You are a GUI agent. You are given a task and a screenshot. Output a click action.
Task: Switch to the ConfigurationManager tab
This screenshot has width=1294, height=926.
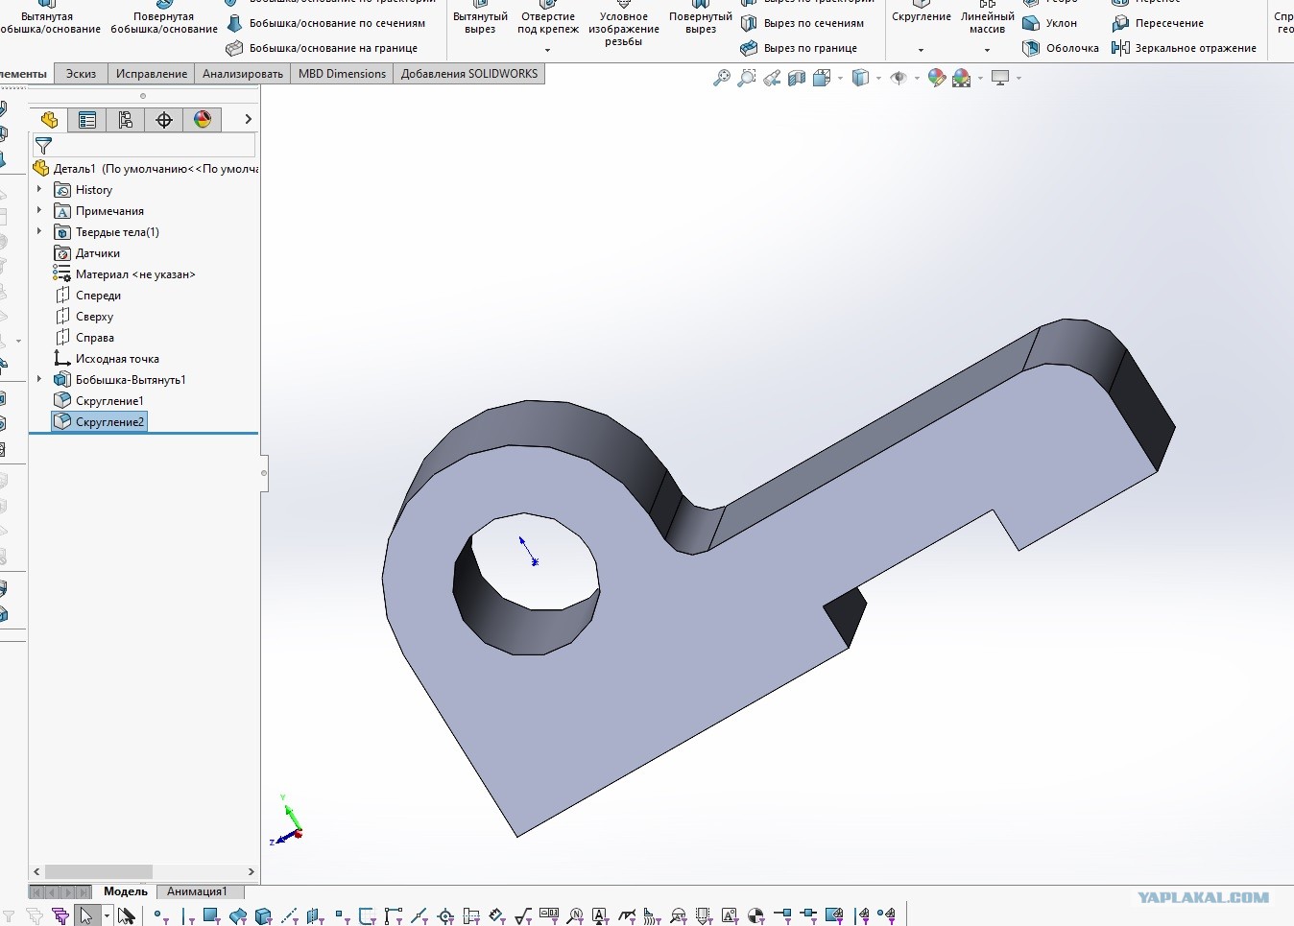click(x=126, y=120)
